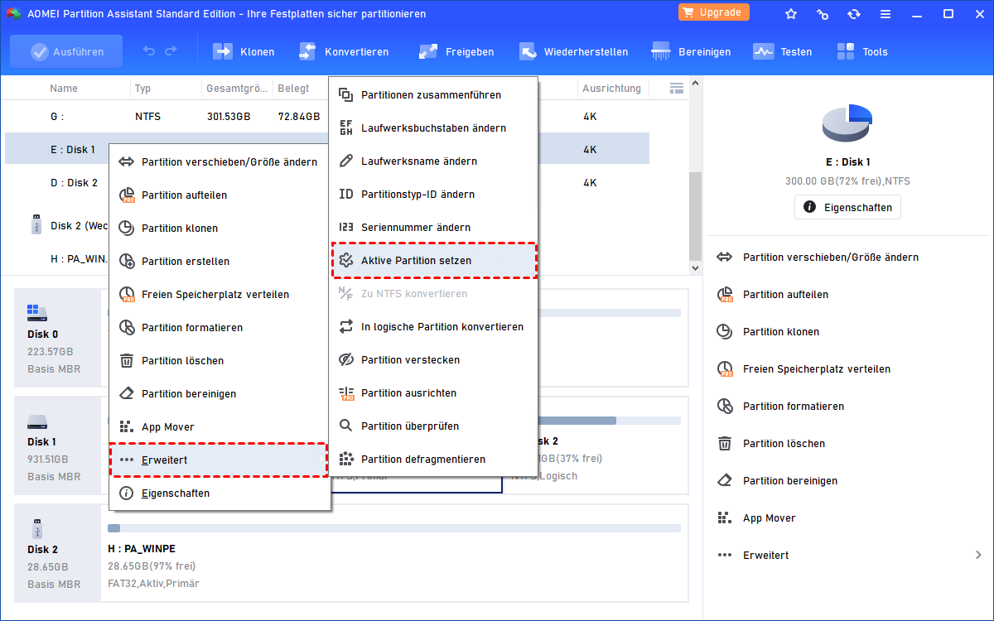The image size is (994, 621).
Task: Click the undo arrow icon
Action: pos(149,51)
